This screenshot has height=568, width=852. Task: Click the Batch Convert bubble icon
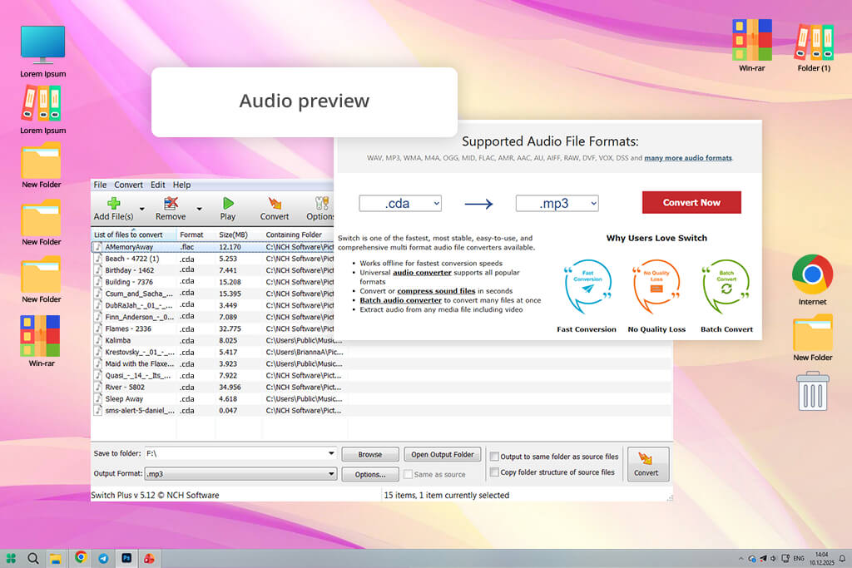pos(726,286)
